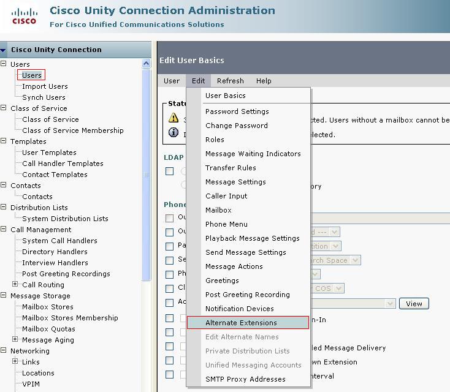Open the Help menu
450x392 pixels.
[x=264, y=81]
